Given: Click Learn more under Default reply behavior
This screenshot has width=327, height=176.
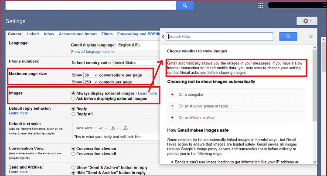Looking at the screenshot, I should [18, 113].
